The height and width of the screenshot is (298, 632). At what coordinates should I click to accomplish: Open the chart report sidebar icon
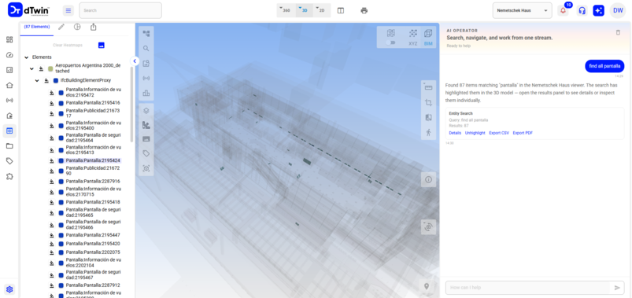pos(9,70)
